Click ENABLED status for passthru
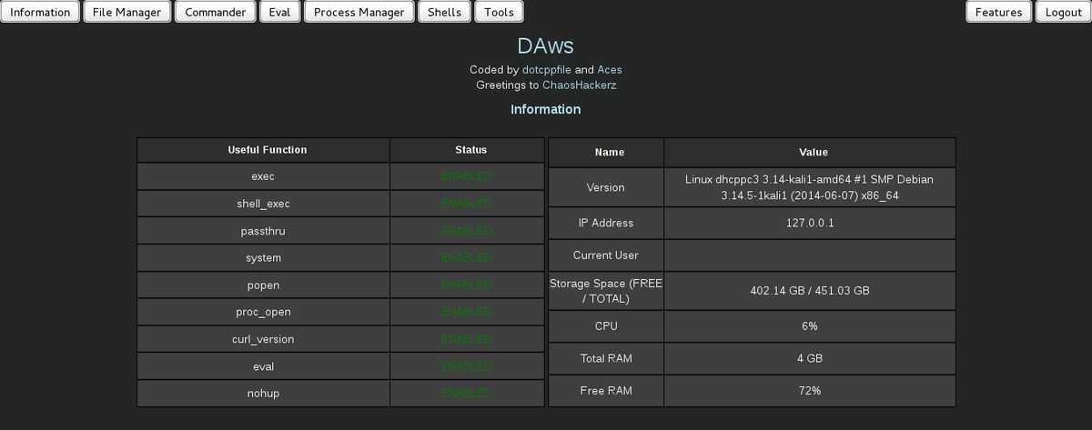The image size is (1092, 430). (x=466, y=231)
